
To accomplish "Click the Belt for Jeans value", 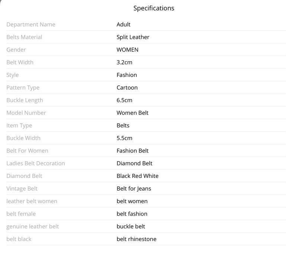I will click(x=134, y=189).
